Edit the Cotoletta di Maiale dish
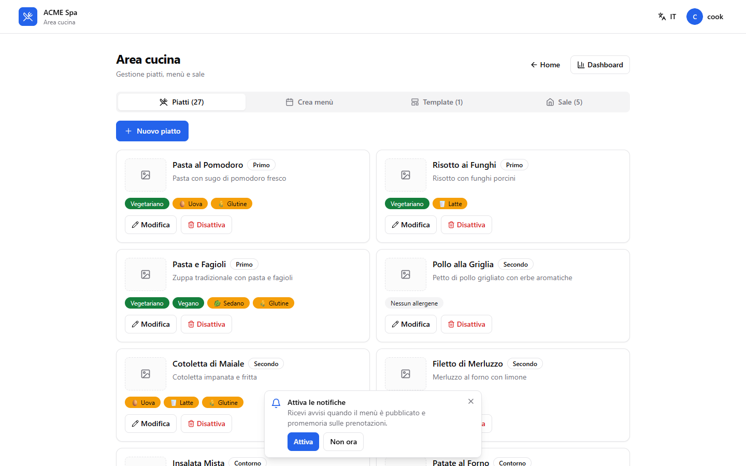Image resolution: width=746 pixels, height=466 pixels. click(151, 424)
